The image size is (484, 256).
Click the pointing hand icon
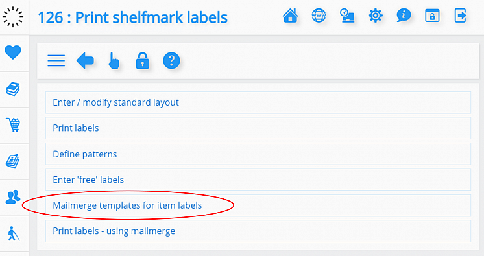[114, 60]
